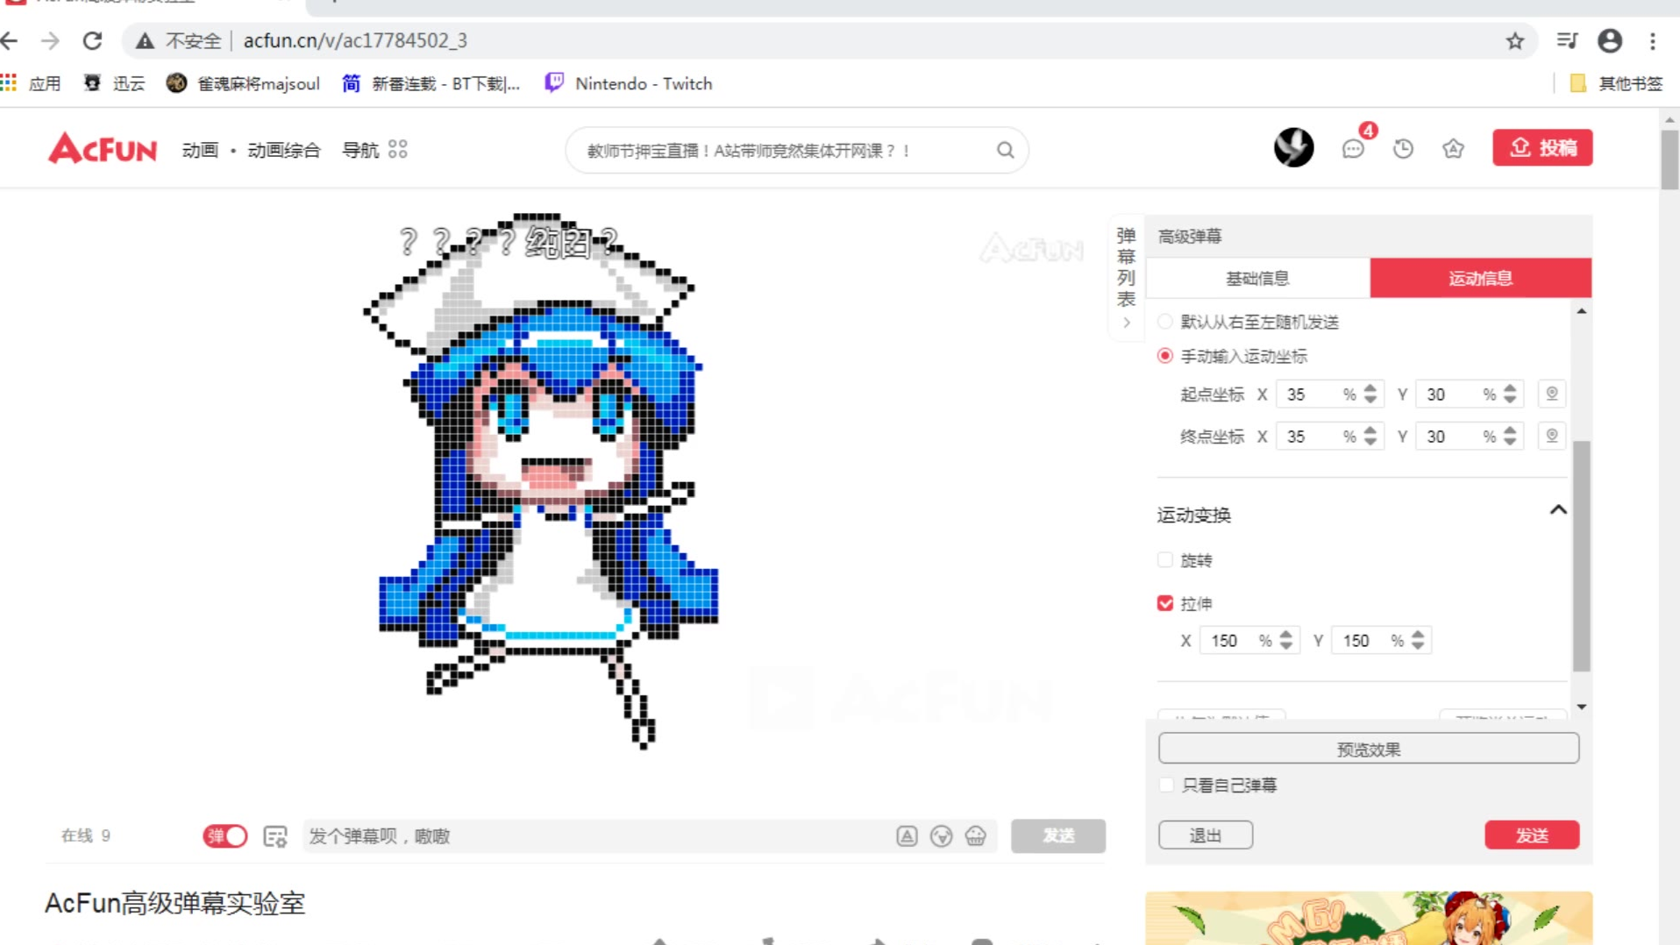Select 默认从右至左随机发送 radio option

point(1164,322)
